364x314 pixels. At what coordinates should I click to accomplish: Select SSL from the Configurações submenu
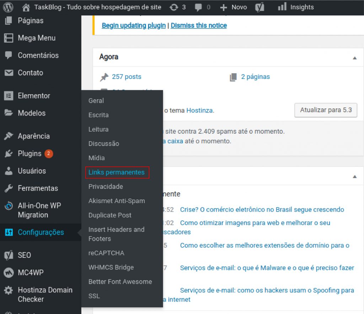pos(94,296)
